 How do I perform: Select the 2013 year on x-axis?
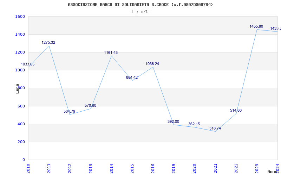pyautogui.click(x=91, y=168)
